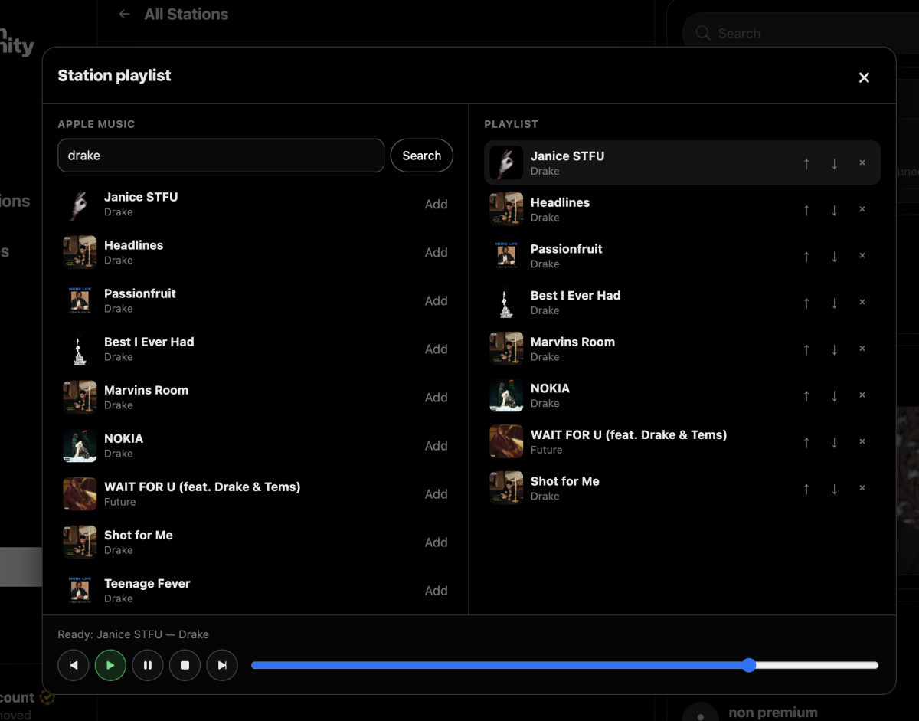Add NOKIA from search results

coord(437,445)
